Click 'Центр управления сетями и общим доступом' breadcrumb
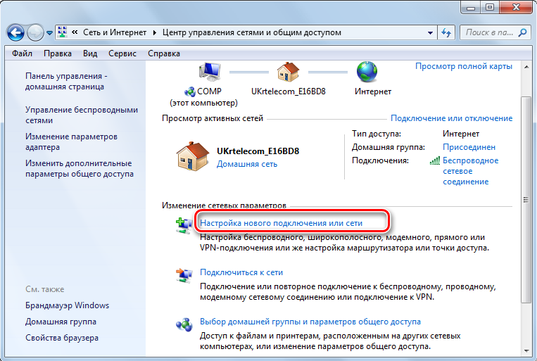Screen dimensions: 537x361 [252, 32]
